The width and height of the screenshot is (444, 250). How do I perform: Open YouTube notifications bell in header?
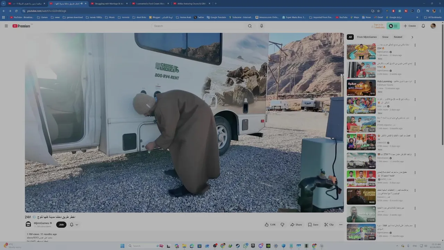423,26
